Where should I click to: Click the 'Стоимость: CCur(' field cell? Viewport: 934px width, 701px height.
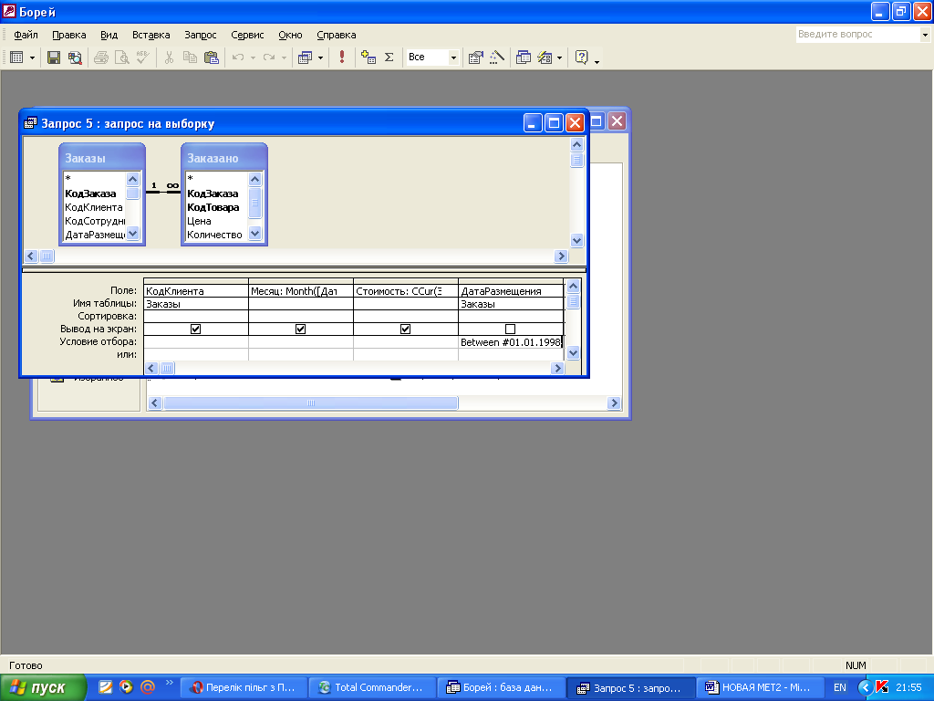[x=406, y=291]
